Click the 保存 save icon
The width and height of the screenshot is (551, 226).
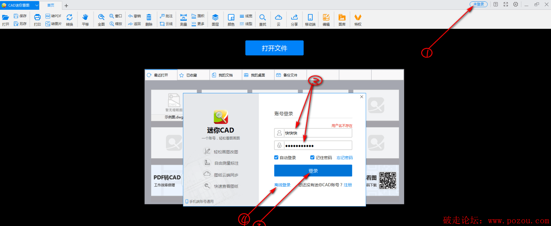pos(20,16)
